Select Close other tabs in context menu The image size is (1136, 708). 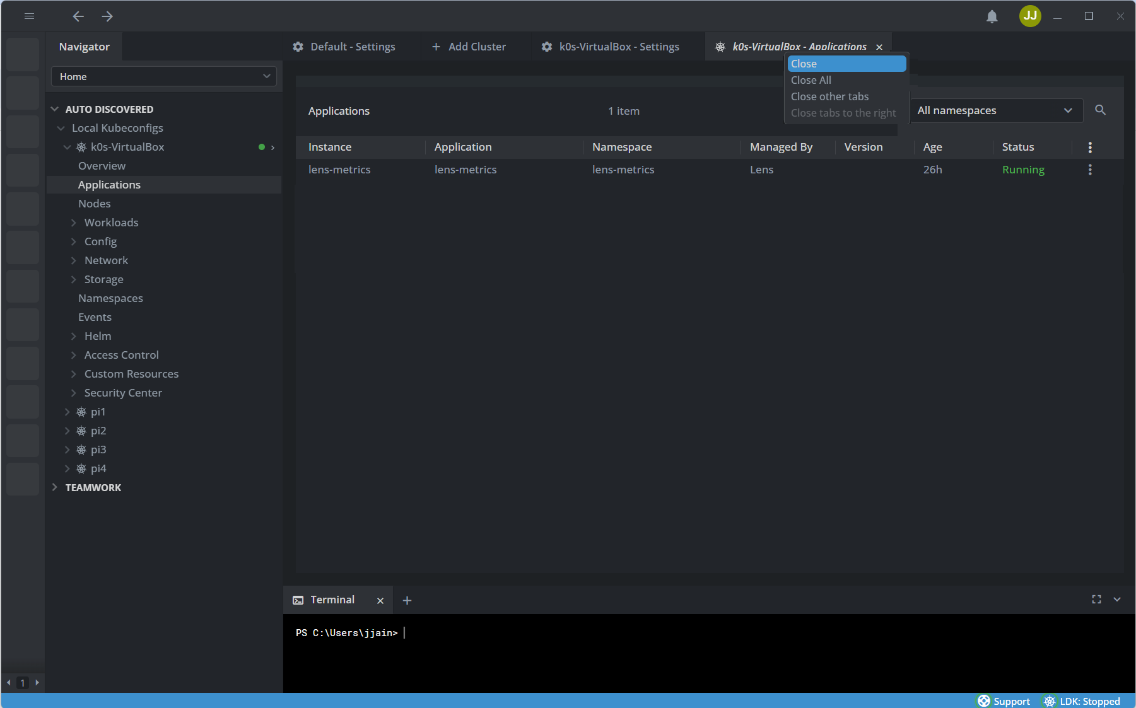coord(829,96)
